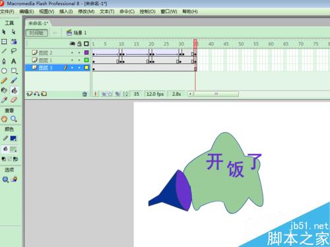
Task: Toggle the Lock Fill option
Action: click(15, 180)
